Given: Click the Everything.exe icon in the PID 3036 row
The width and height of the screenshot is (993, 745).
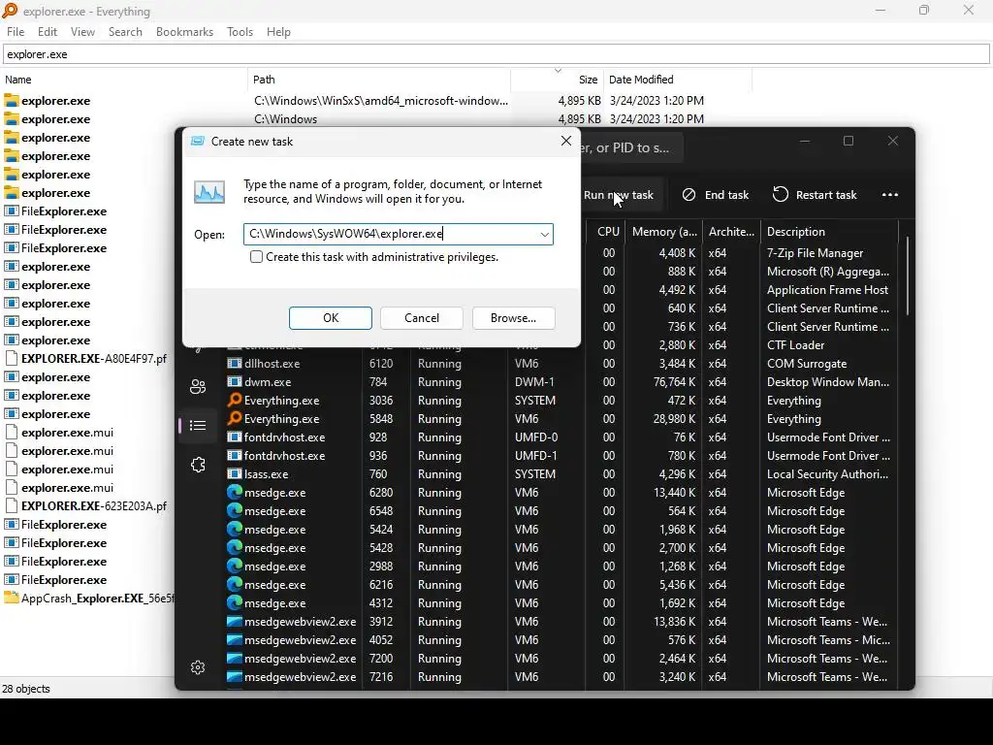Looking at the screenshot, I should [235, 401].
